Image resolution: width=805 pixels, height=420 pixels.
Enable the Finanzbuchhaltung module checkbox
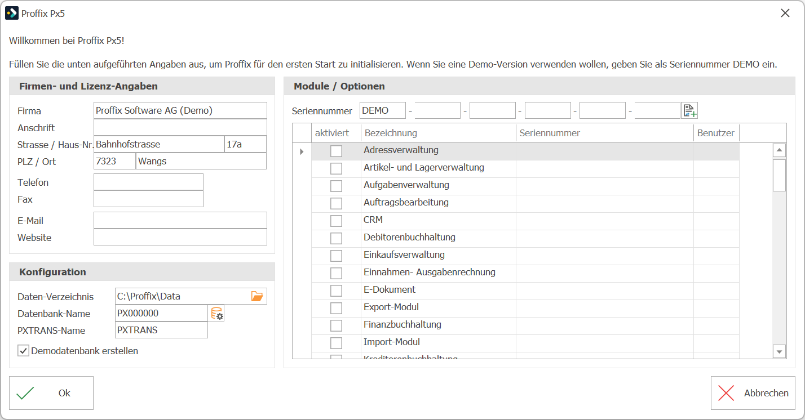[x=336, y=325]
